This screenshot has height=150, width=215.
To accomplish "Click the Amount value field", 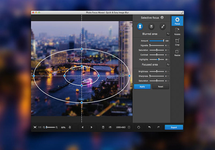I will [167, 41].
